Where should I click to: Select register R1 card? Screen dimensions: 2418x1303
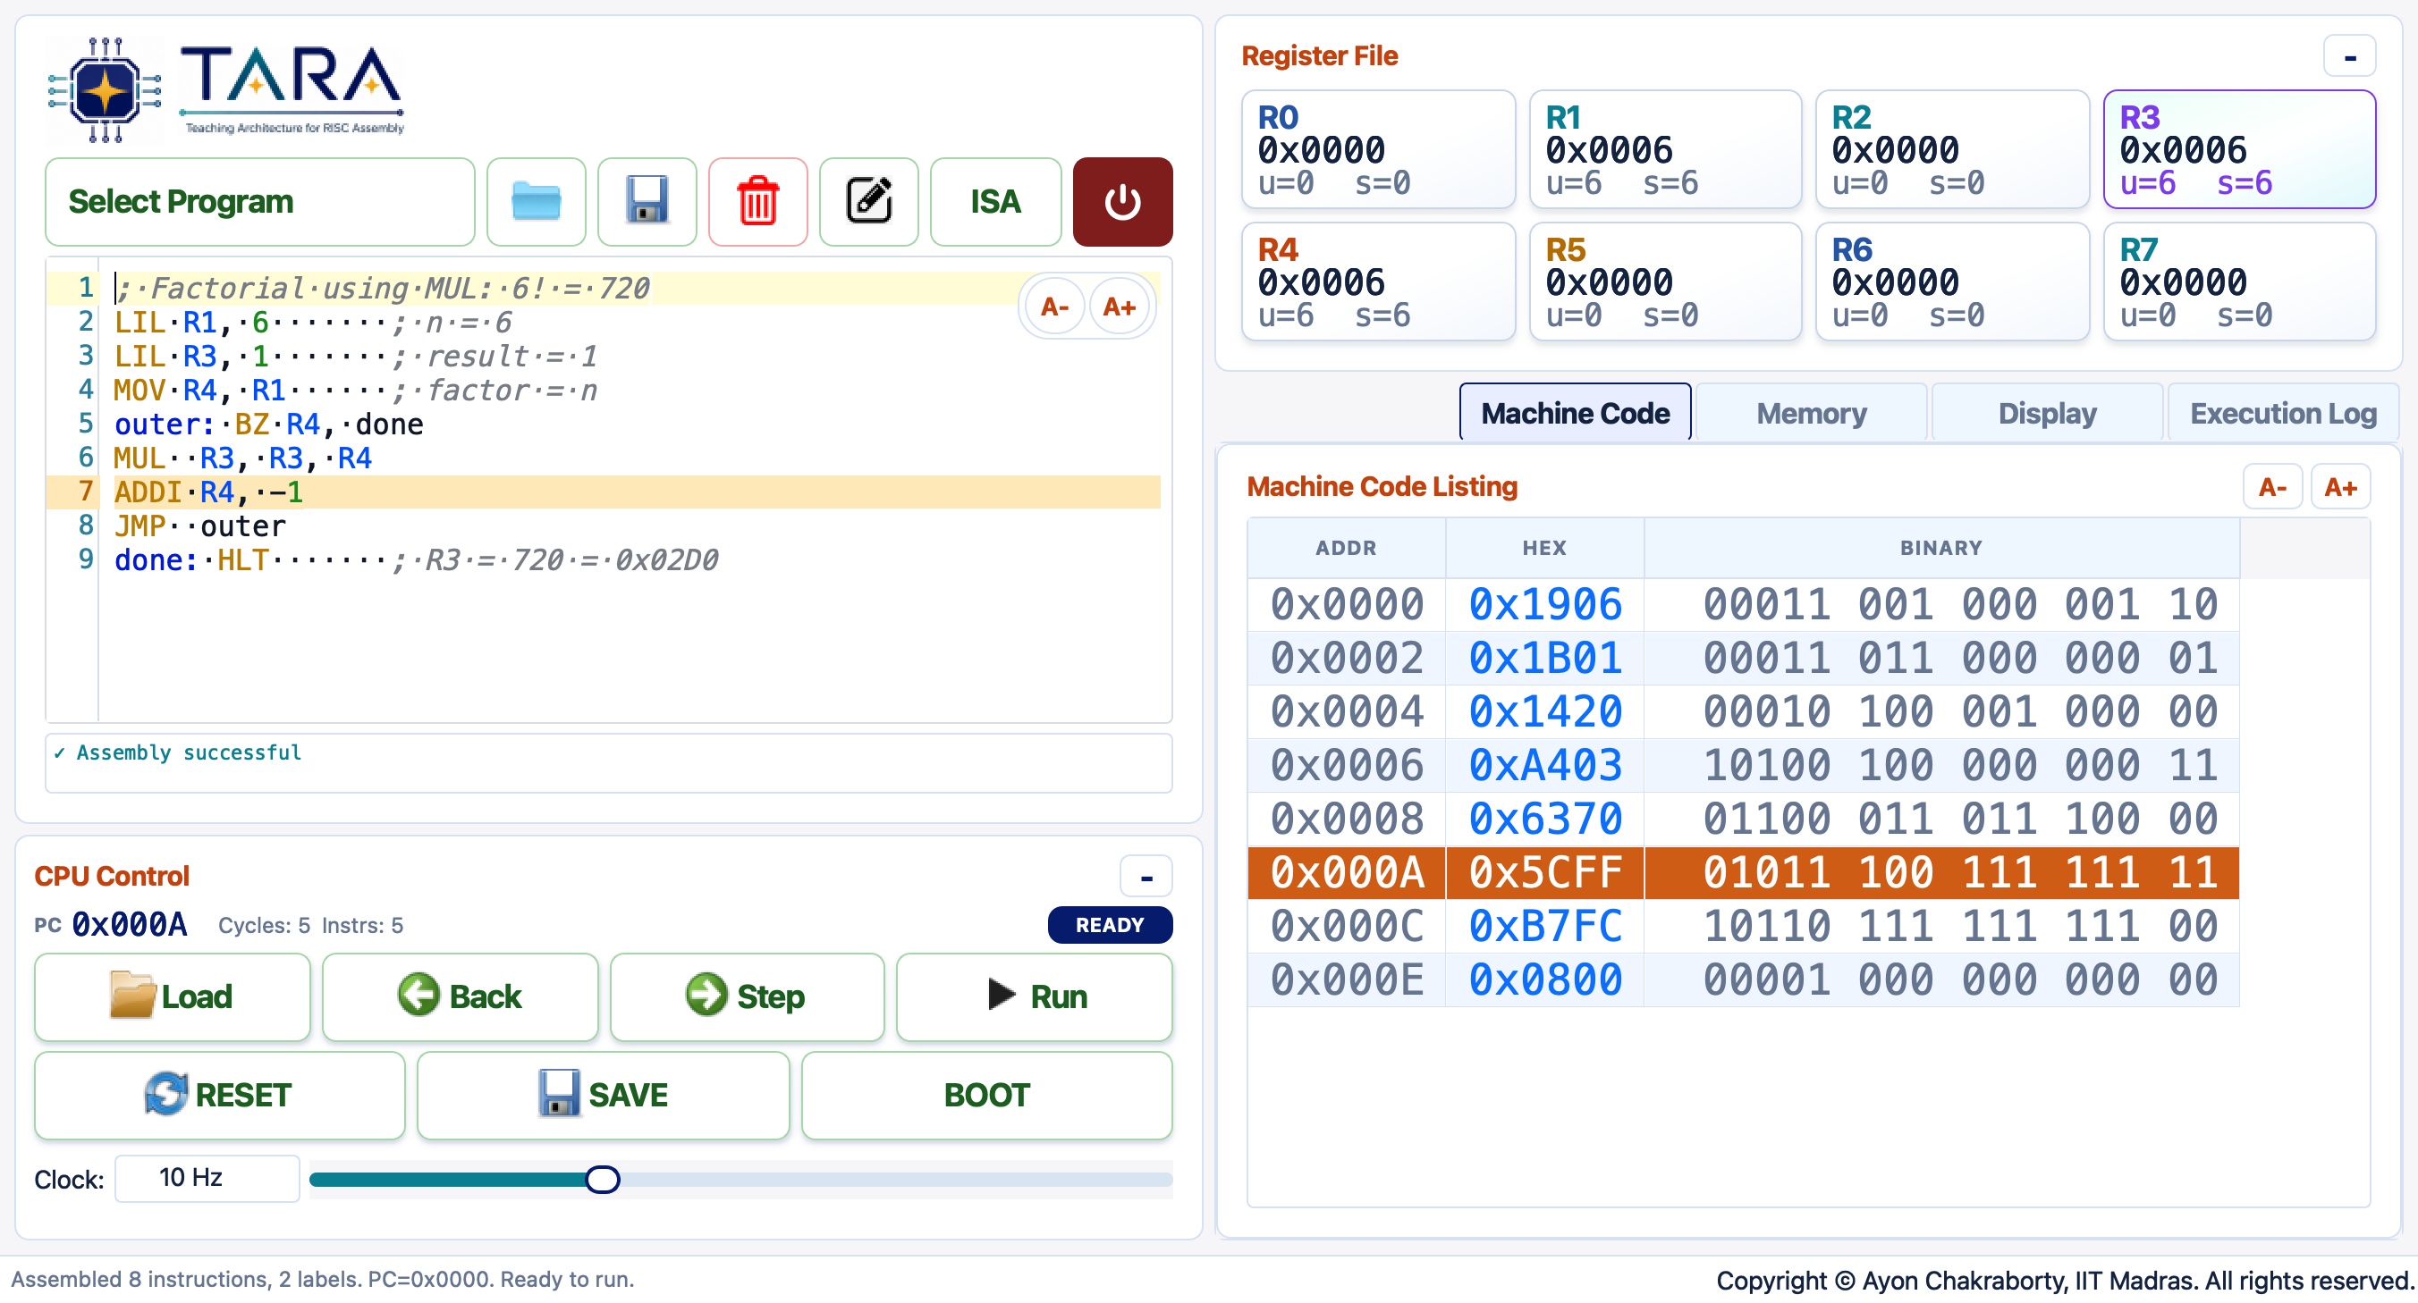pyautogui.click(x=1665, y=149)
